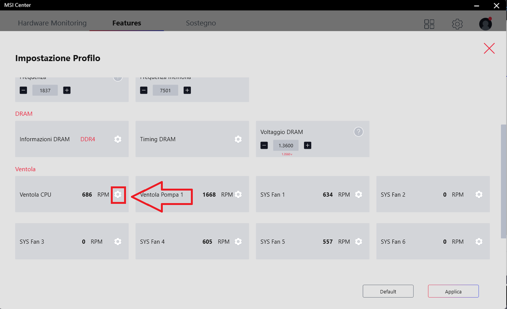Click the Default button

pyautogui.click(x=388, y=291)
